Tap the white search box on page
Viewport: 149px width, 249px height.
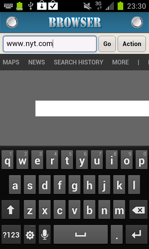click(92, 108)
